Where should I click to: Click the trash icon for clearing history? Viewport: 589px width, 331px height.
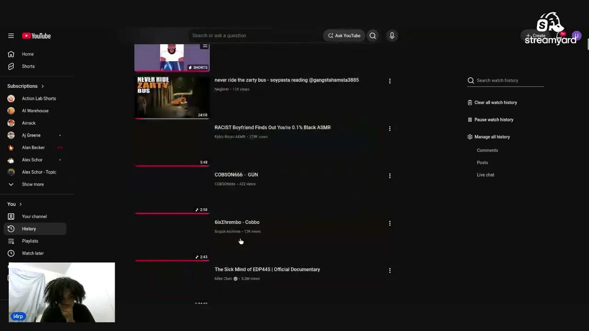(x=470, y=103)
